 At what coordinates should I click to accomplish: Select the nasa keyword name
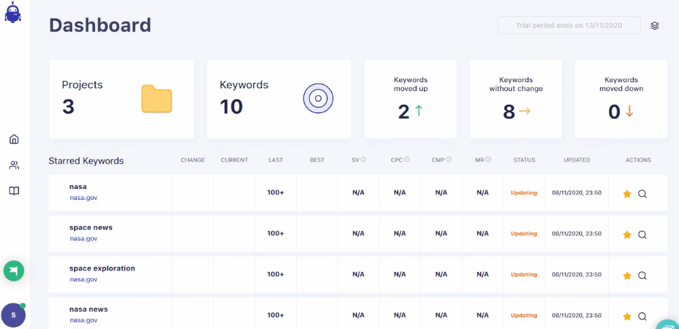pyautogui.click(x=78, y=187)
